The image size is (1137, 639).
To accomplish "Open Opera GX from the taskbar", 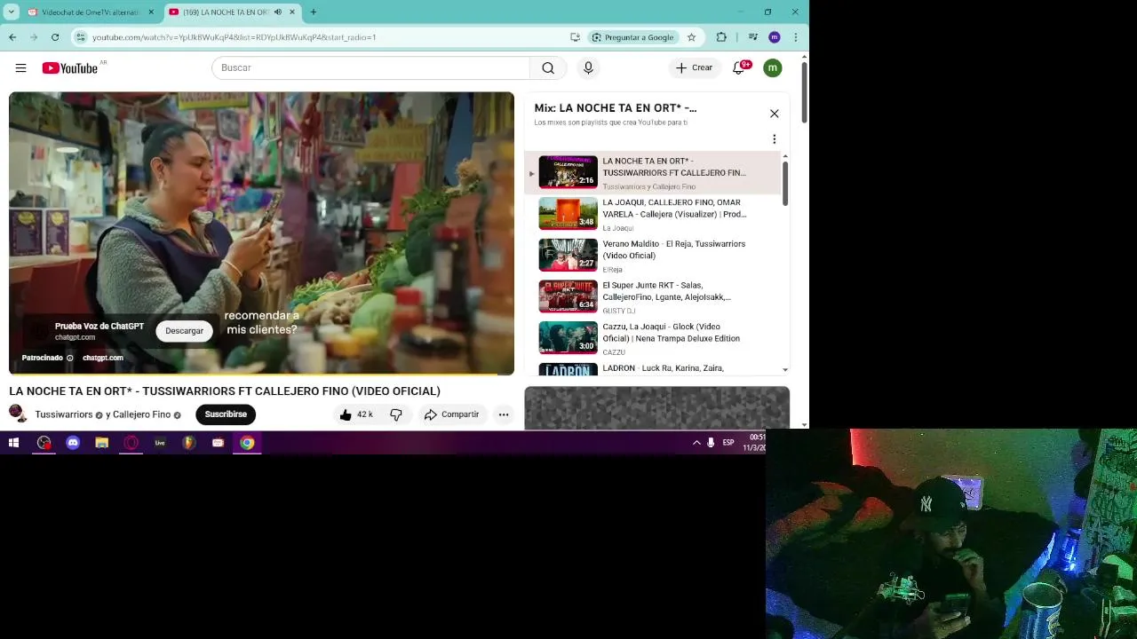I will click(131, 443).
